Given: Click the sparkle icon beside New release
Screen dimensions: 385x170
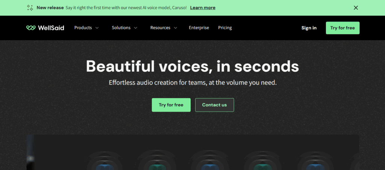Looking at the screenshot, I should 30,8.
